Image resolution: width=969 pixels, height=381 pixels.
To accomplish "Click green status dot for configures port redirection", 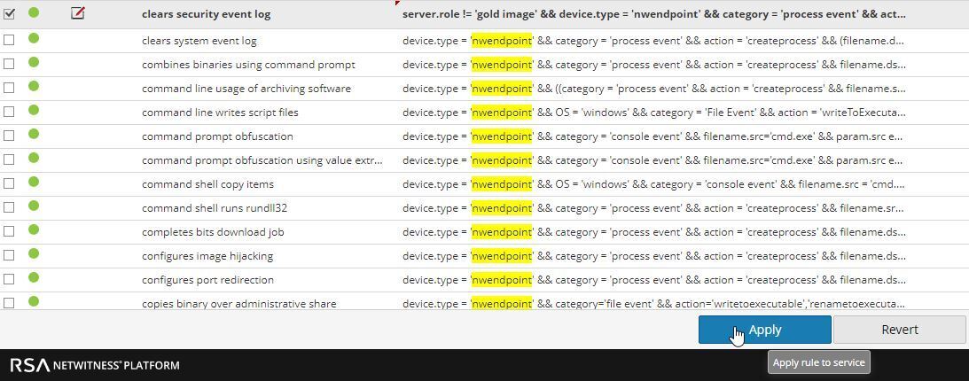I will pos(34,278).
